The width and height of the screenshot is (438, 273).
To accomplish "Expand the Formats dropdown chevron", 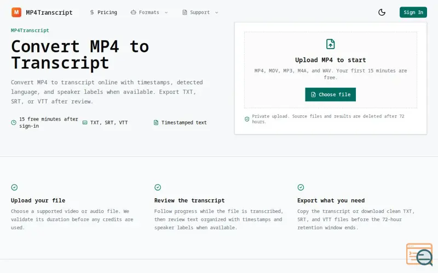I will tap(166, 13).
